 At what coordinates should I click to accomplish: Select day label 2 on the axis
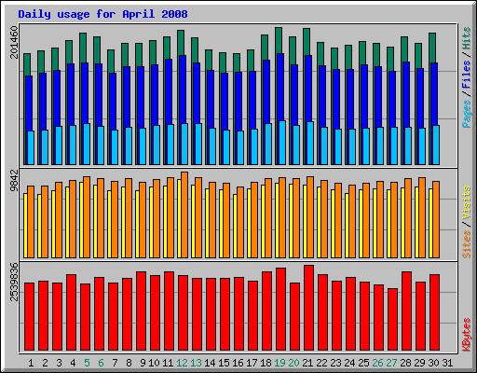pos(45,363)
